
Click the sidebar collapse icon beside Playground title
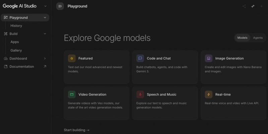[x=60, y=6]
